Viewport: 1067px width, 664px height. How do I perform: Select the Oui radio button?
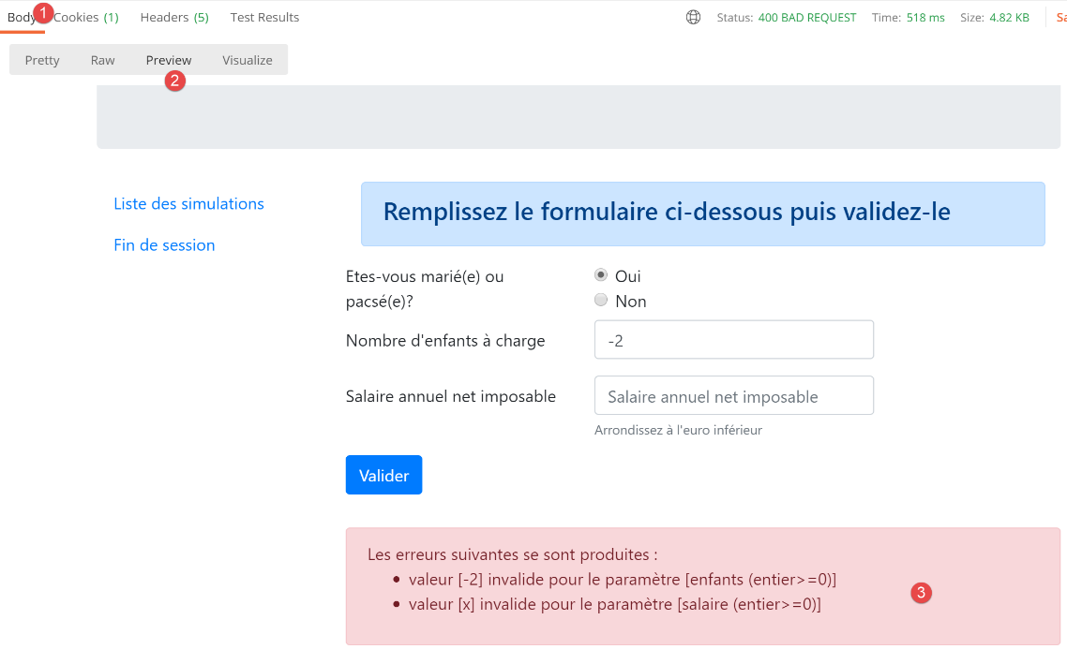tap(601, 275)
